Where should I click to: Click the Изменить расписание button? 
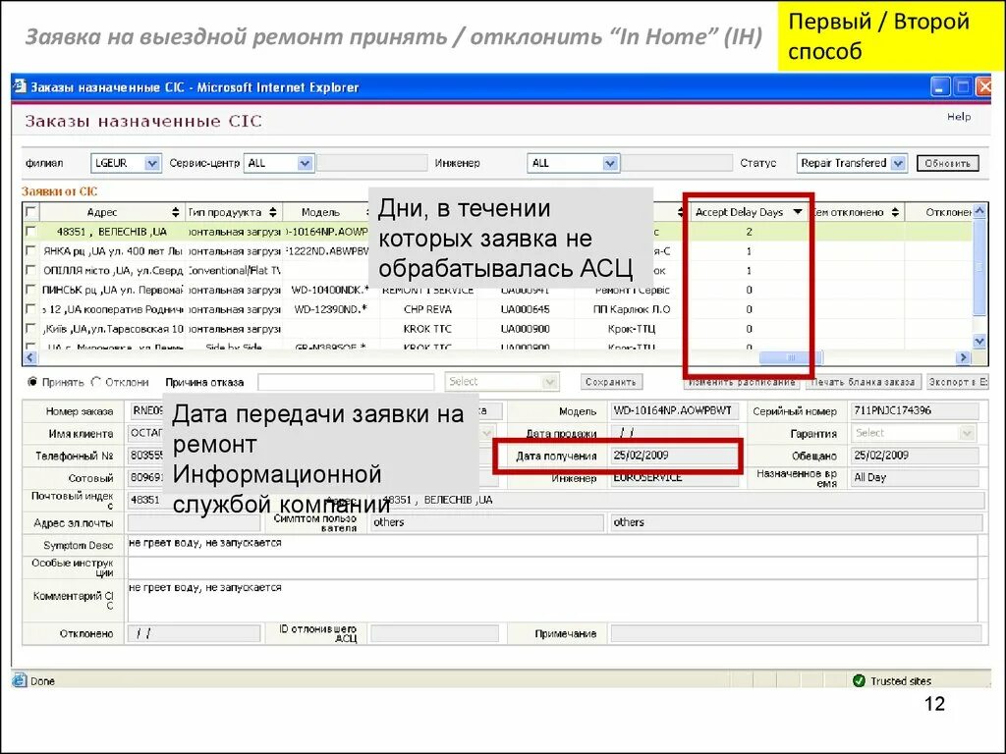tap(742, 382)
